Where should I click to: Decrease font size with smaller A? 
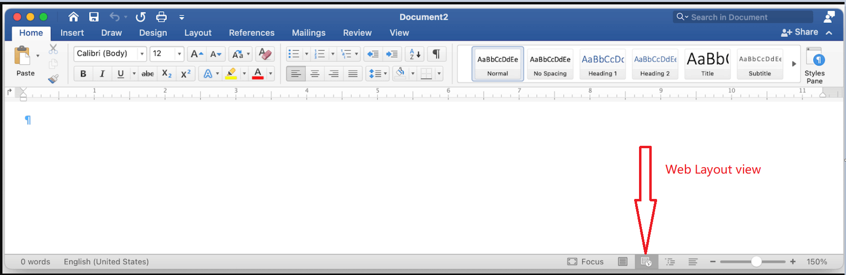click(x=216, y=54)
